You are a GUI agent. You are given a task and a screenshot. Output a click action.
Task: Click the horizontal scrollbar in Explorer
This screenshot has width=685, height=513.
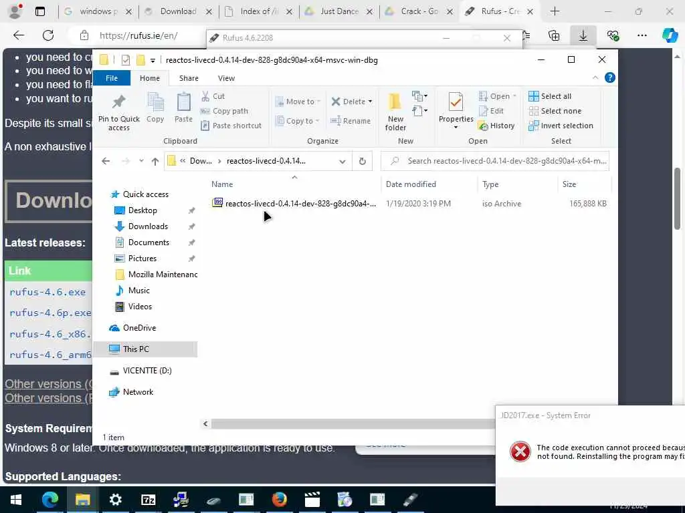coord(353,424)
